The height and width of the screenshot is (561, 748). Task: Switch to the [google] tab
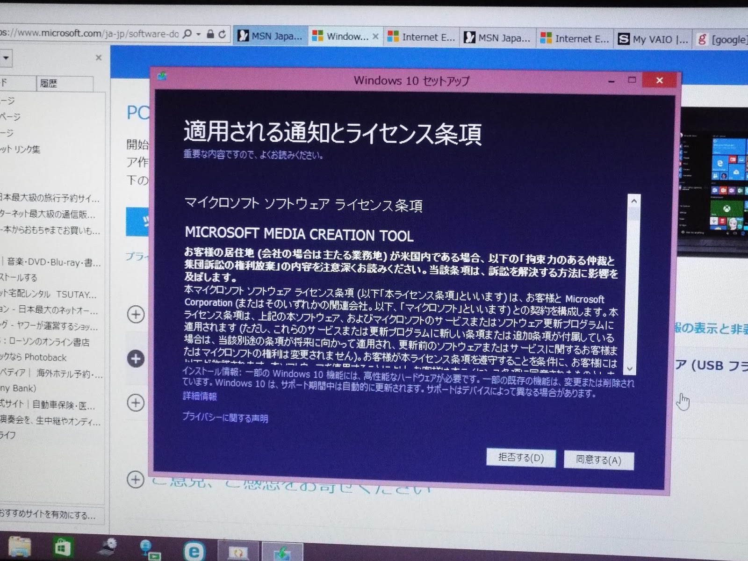pos(721,39)
